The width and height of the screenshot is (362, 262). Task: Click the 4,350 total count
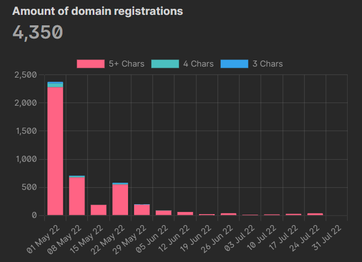(x=38, y=32)
